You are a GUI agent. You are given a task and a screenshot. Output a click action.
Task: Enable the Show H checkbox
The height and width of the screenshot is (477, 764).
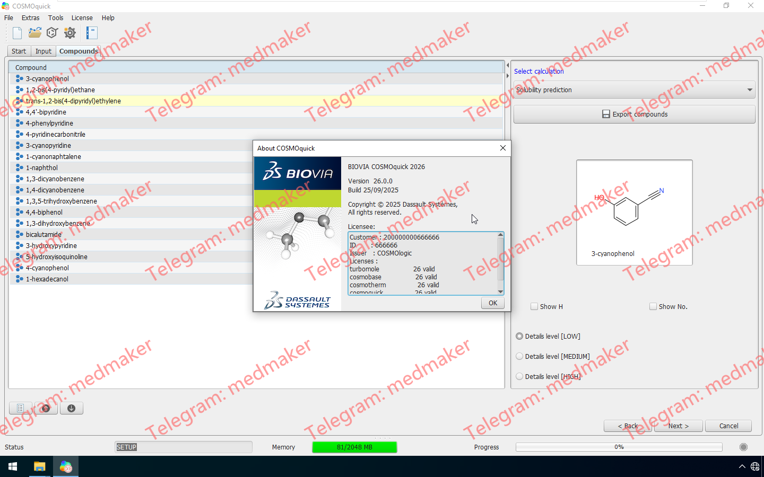(x=534, y=306)
